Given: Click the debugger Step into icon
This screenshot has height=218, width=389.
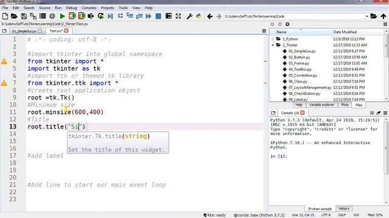Looking at the screenshot, I should (129, 16).
